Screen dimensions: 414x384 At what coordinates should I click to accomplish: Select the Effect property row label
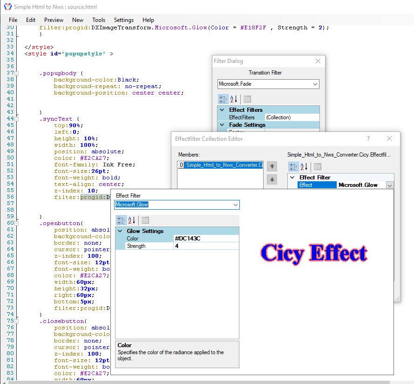point(317,185)
